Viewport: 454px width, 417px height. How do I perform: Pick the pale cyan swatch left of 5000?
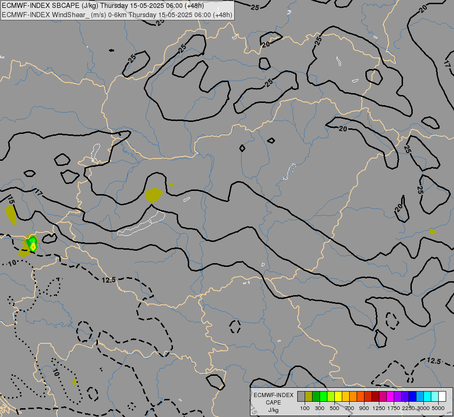pos(435,396)
